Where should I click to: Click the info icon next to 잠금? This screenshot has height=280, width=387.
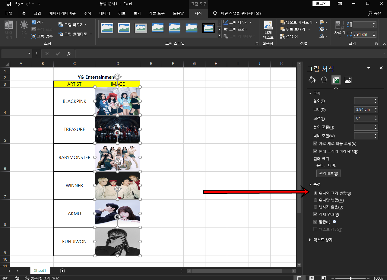coord(334,222)
